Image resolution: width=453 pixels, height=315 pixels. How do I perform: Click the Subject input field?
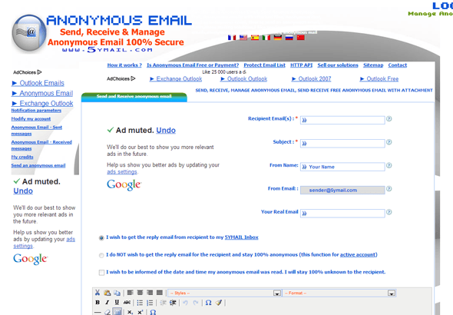(342, 144)
